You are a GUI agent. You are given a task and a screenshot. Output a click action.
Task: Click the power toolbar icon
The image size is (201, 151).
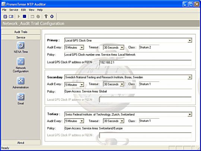pyautogui.click(x=52, y=16)
